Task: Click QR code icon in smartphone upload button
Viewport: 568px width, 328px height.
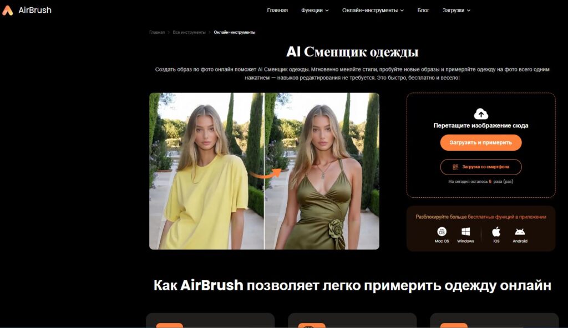Action: point(455,167)
